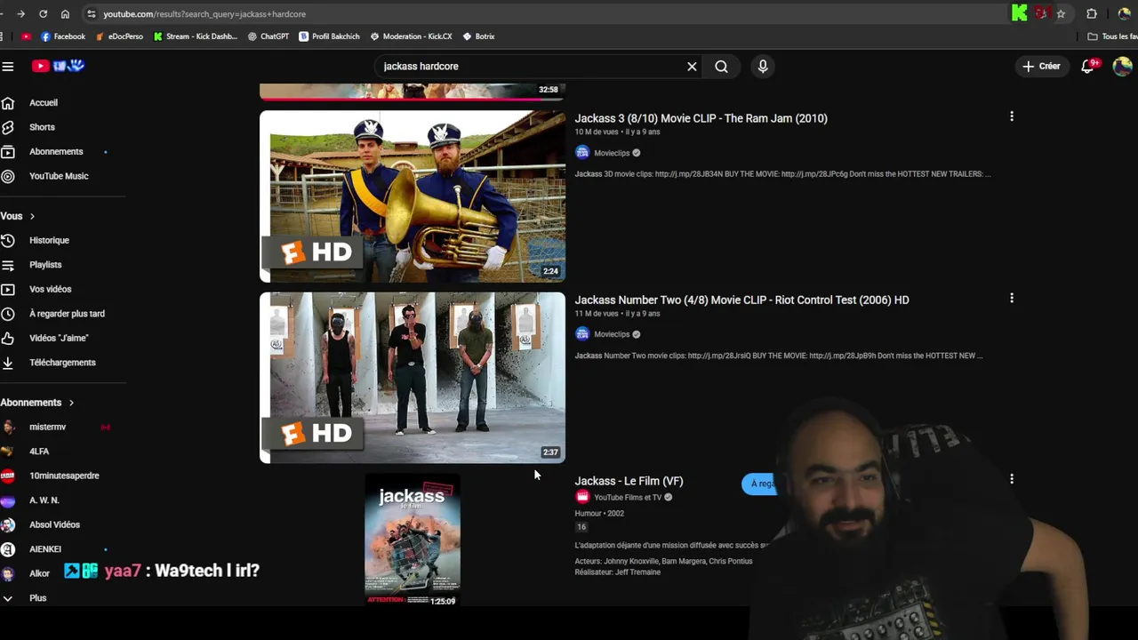Open Téléchargements in the sidebar

[62, 363]
